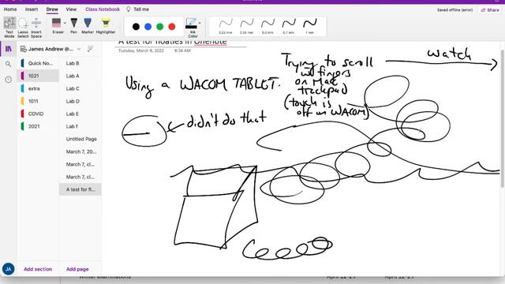505x284 pixels.
Task: Click the sort pages icon
Action: [x=90, y=49]
